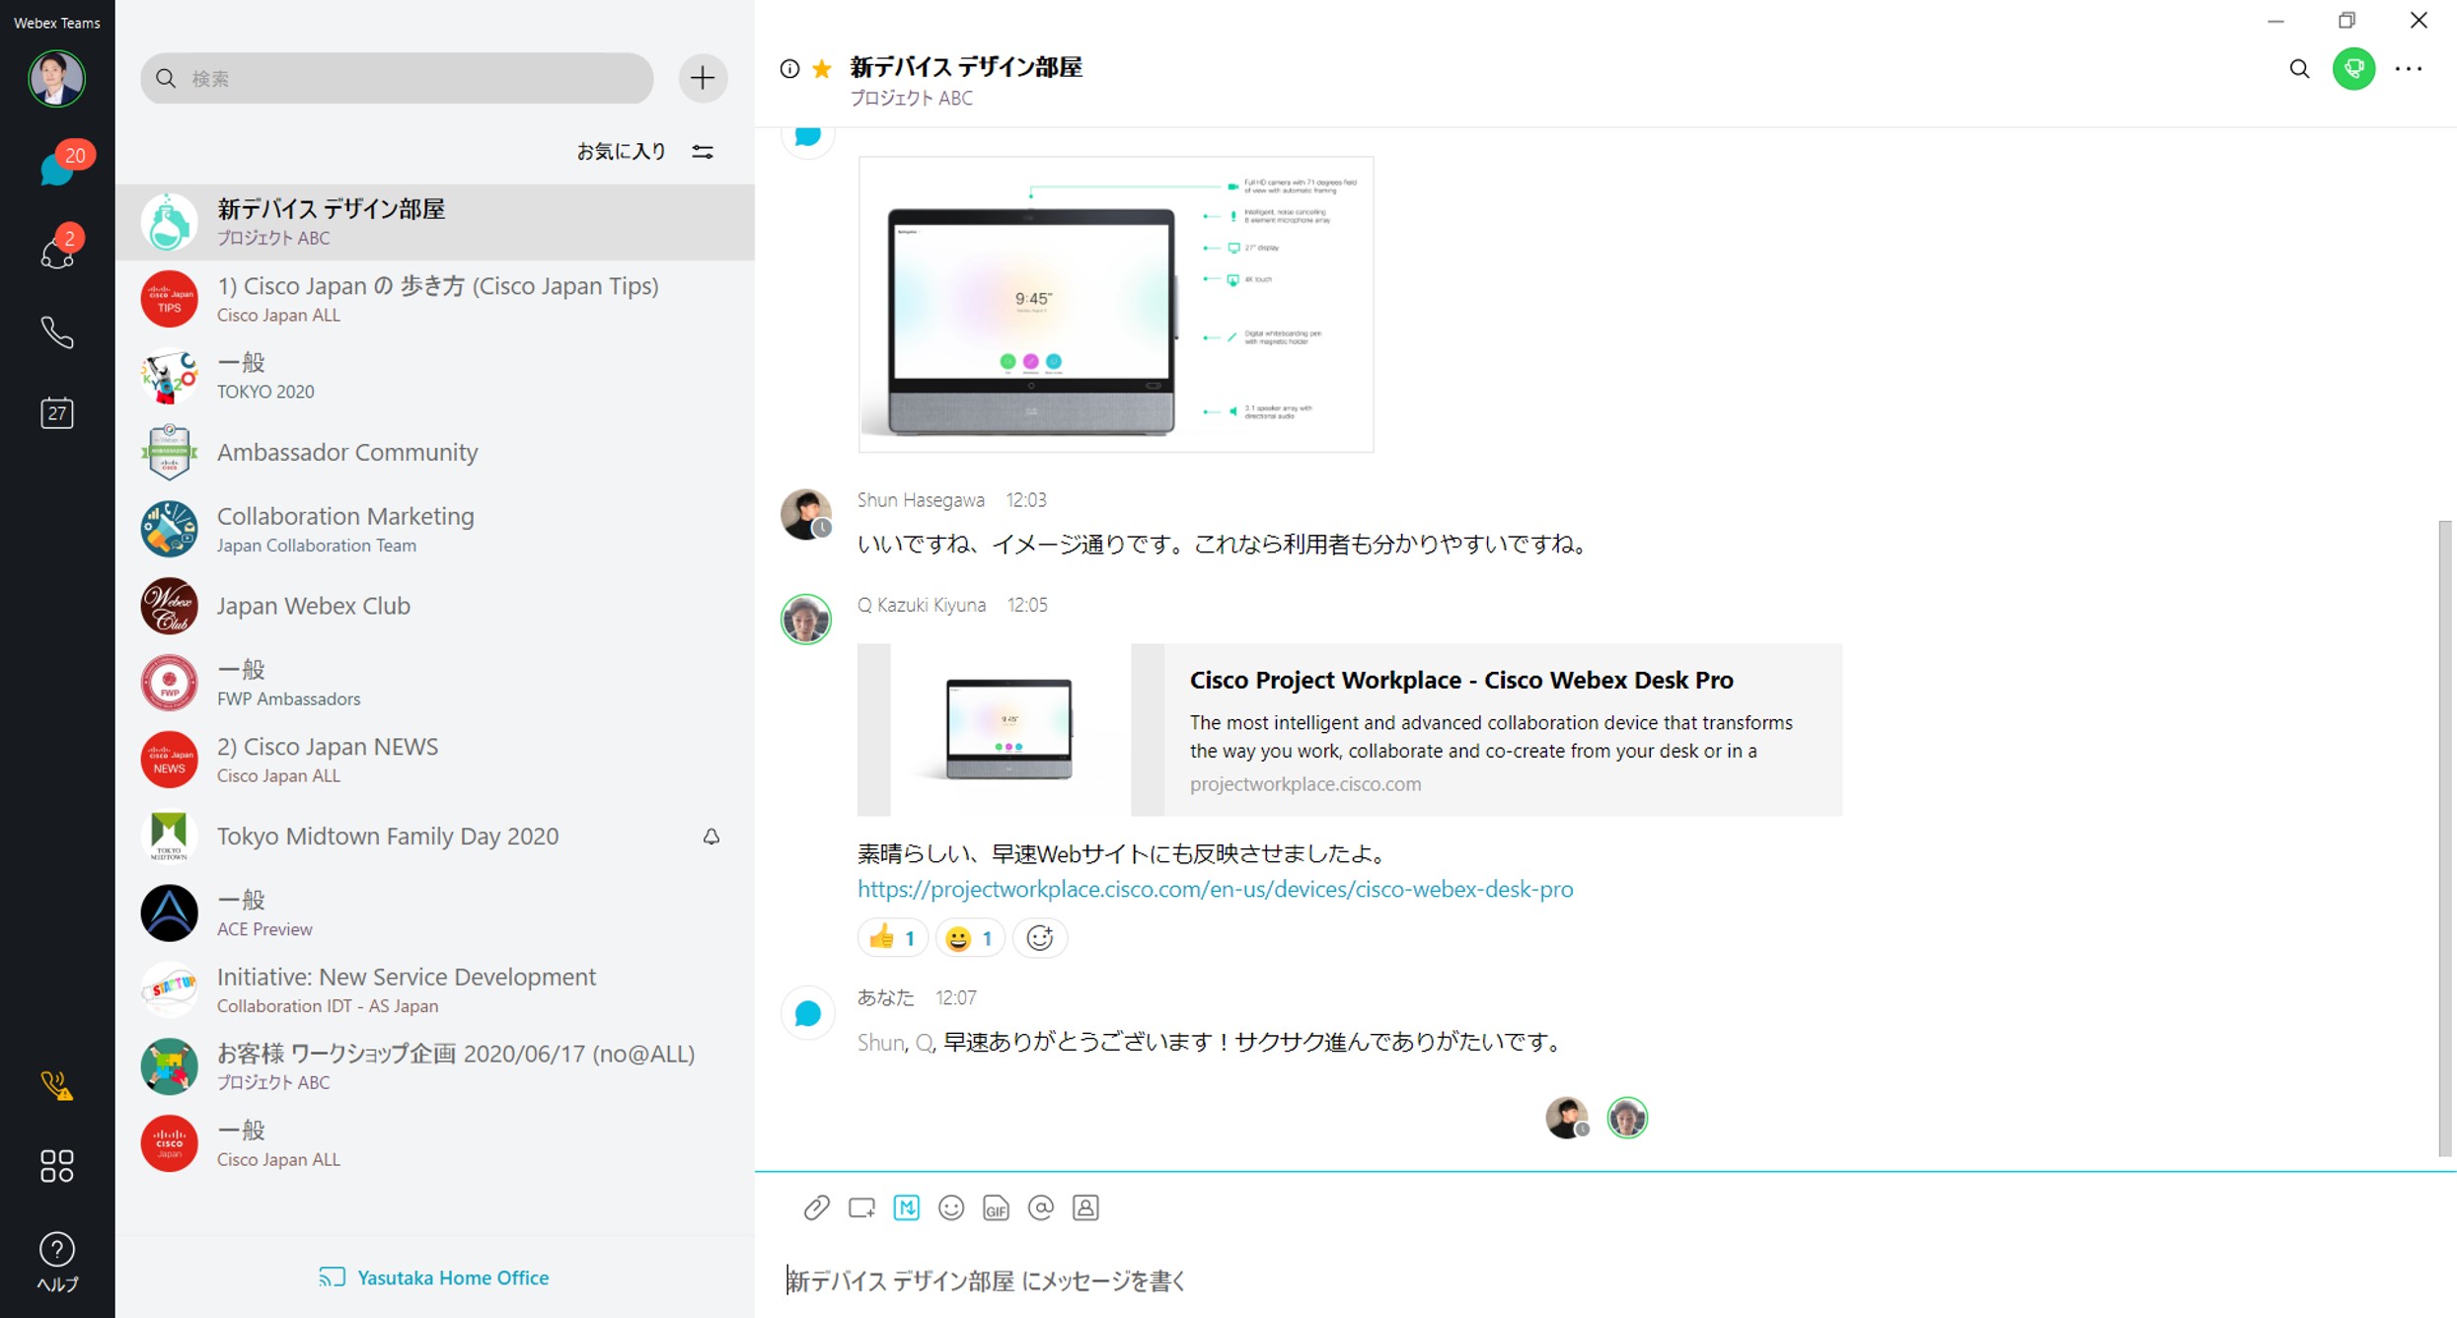Click the @ mention icon
2457x1318 pixels.
pyautogui.click(x=1040, y=1208)
